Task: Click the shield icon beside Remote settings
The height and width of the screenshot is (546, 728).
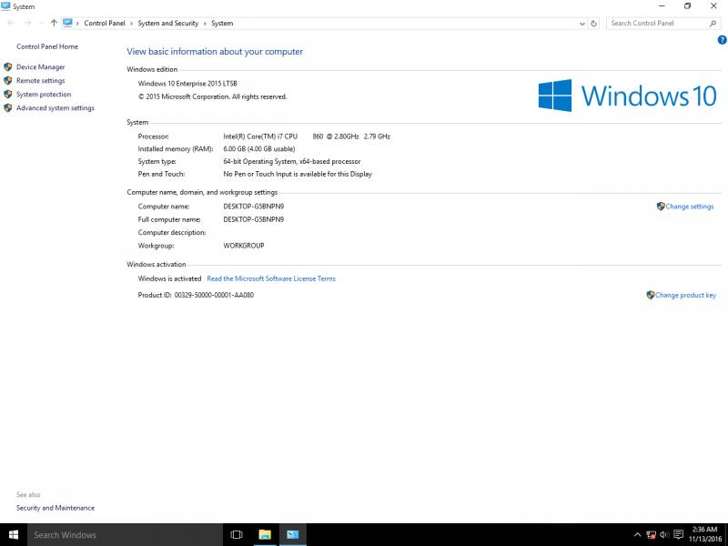Action: (x=8, y=81)
